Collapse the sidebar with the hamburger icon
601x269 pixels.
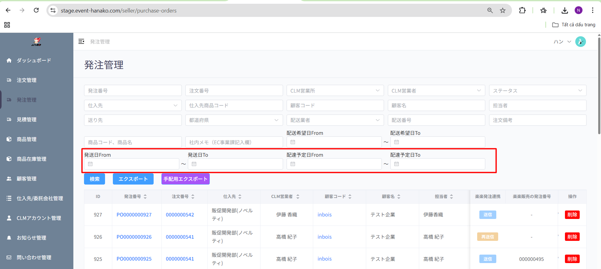click(81, 42)
